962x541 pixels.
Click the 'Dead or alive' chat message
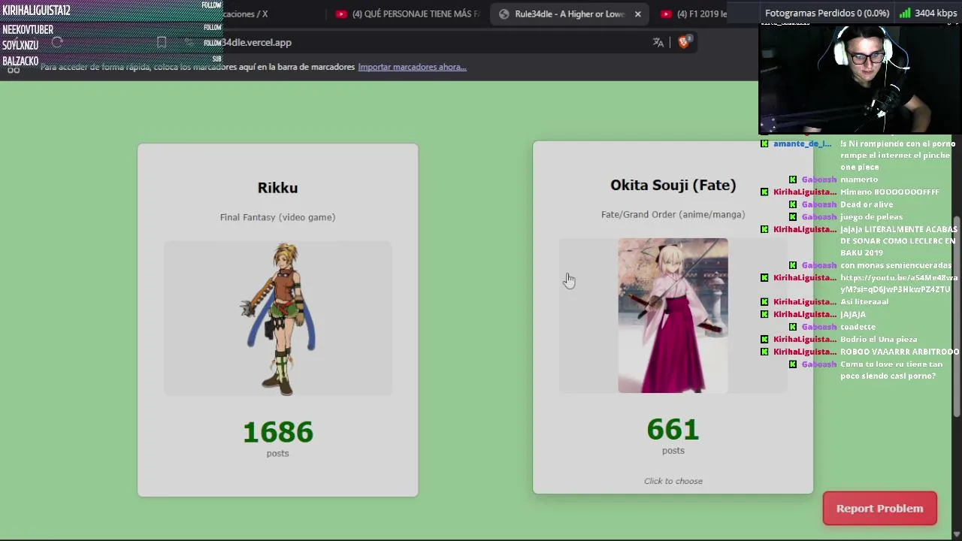867,204
